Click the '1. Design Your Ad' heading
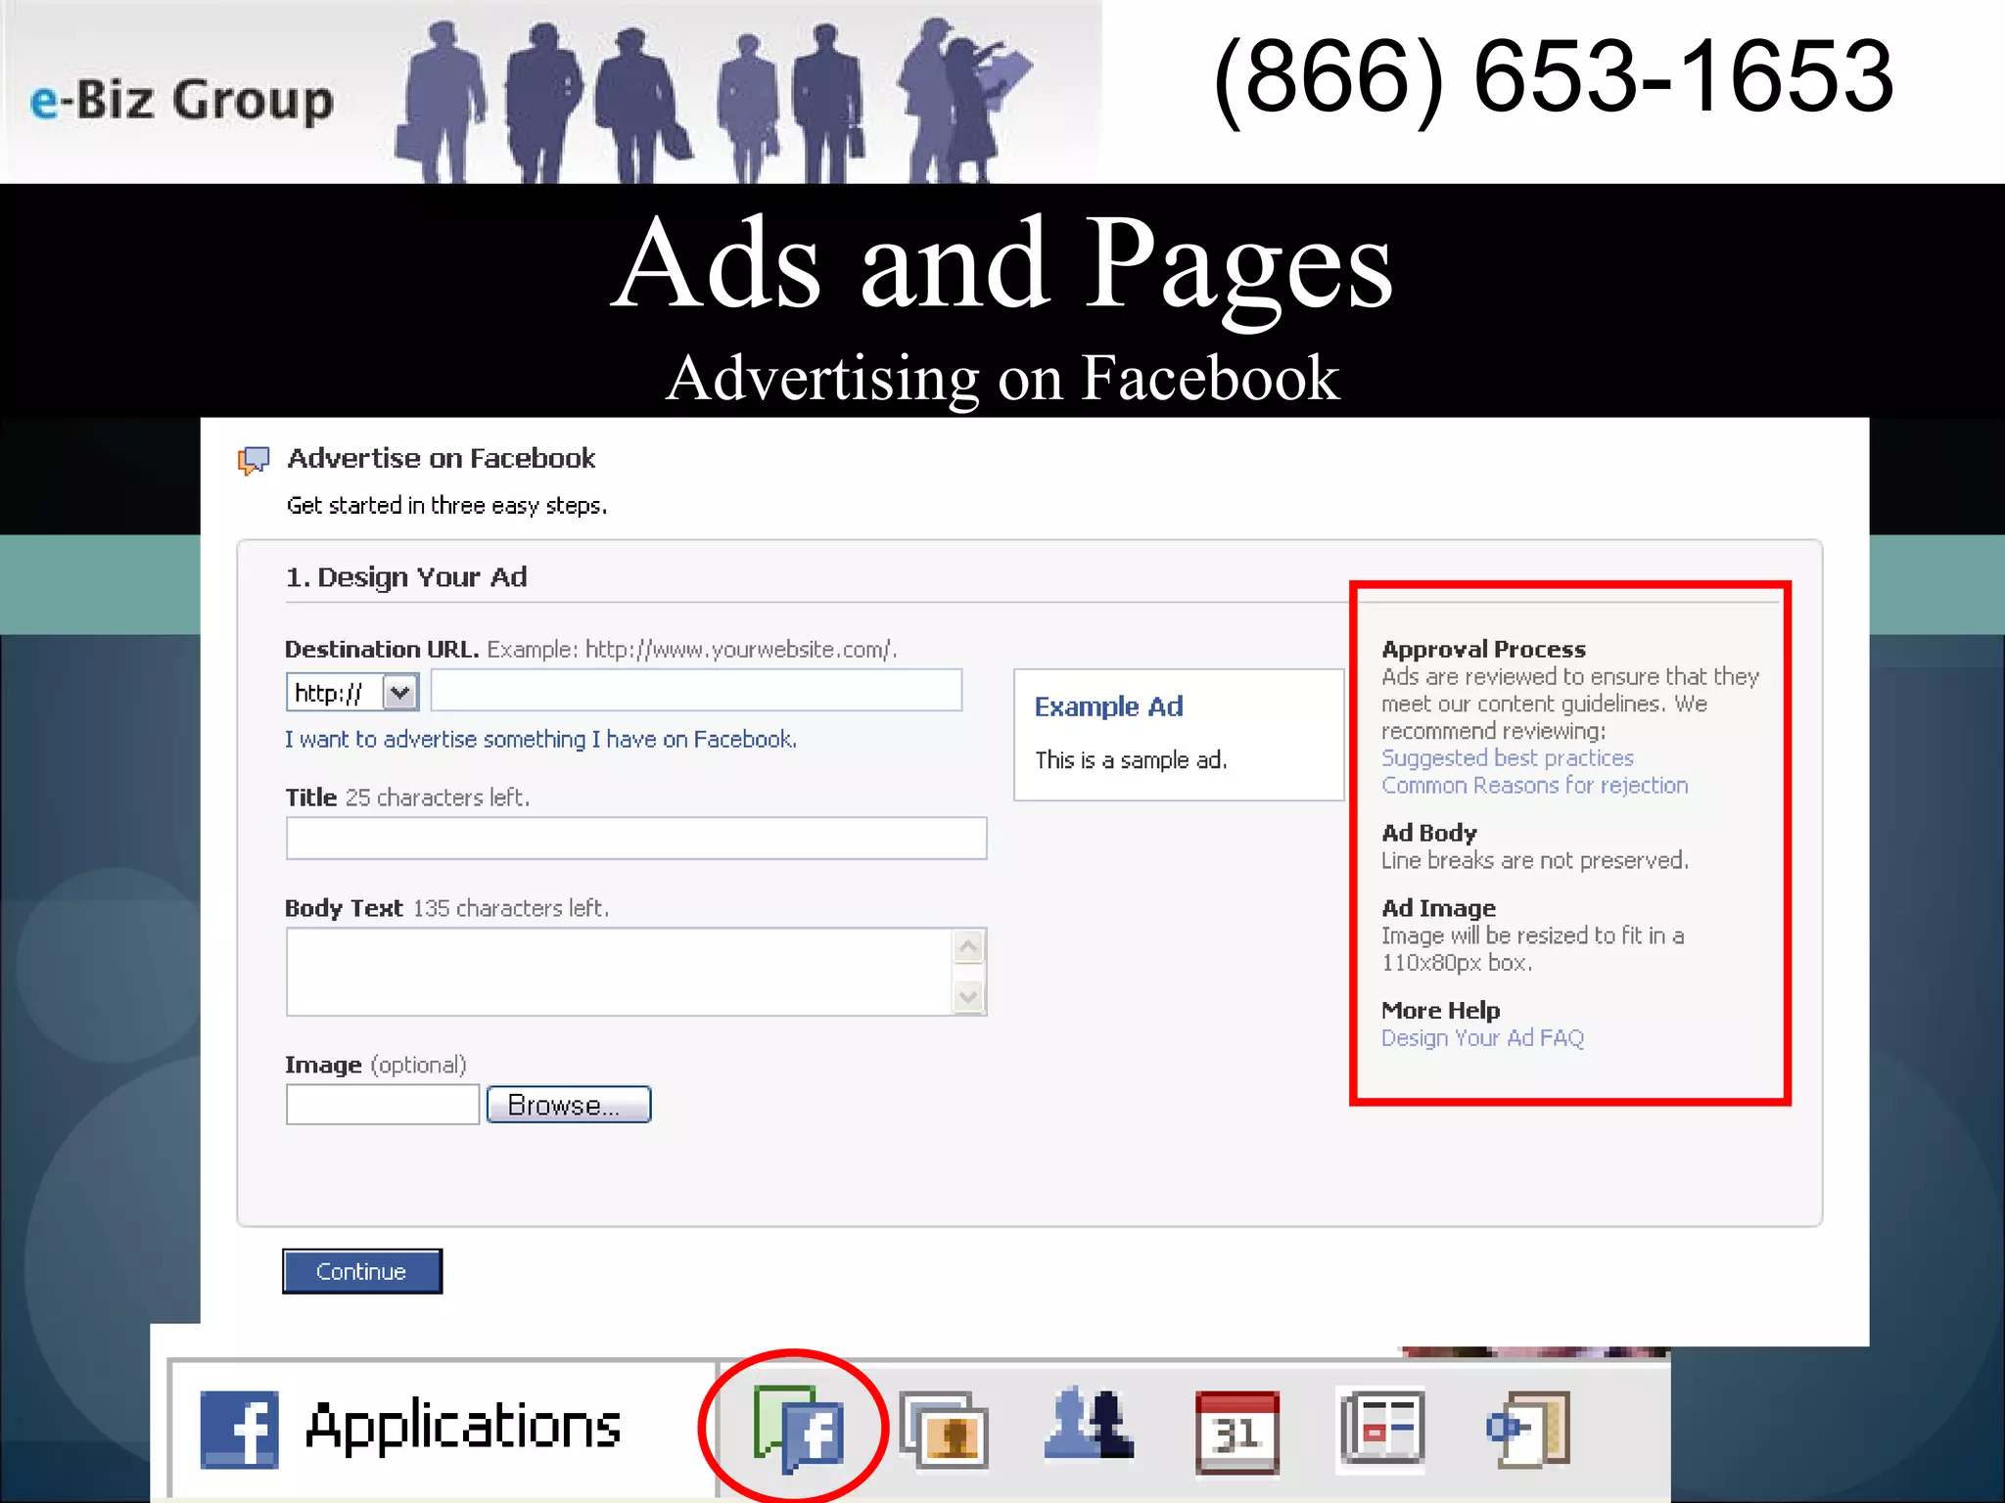 point(406,577)
